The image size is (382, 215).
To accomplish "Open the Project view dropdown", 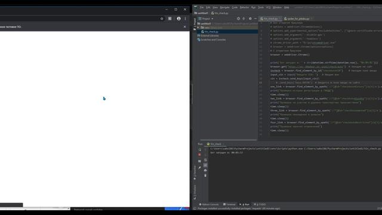I will [x=206, y=19].
